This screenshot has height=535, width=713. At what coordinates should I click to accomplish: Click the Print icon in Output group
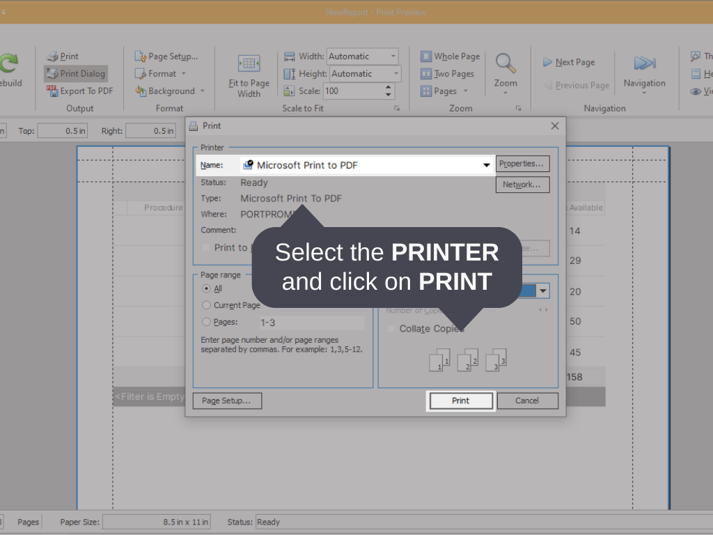coord(53,56)
